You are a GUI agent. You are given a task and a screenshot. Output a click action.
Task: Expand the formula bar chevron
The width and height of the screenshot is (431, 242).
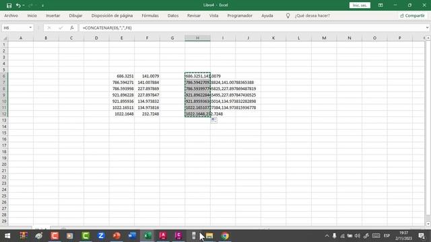(427, 28)
